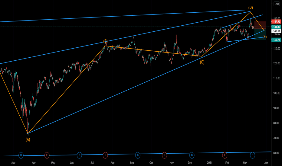The image size is (282, 166).
Task: Select the 144.42 current price label
Action: click(276, 27)
